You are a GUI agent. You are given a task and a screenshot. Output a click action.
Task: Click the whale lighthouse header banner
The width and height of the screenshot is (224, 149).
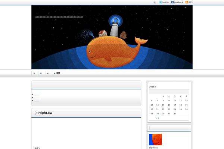click(112, 37)
